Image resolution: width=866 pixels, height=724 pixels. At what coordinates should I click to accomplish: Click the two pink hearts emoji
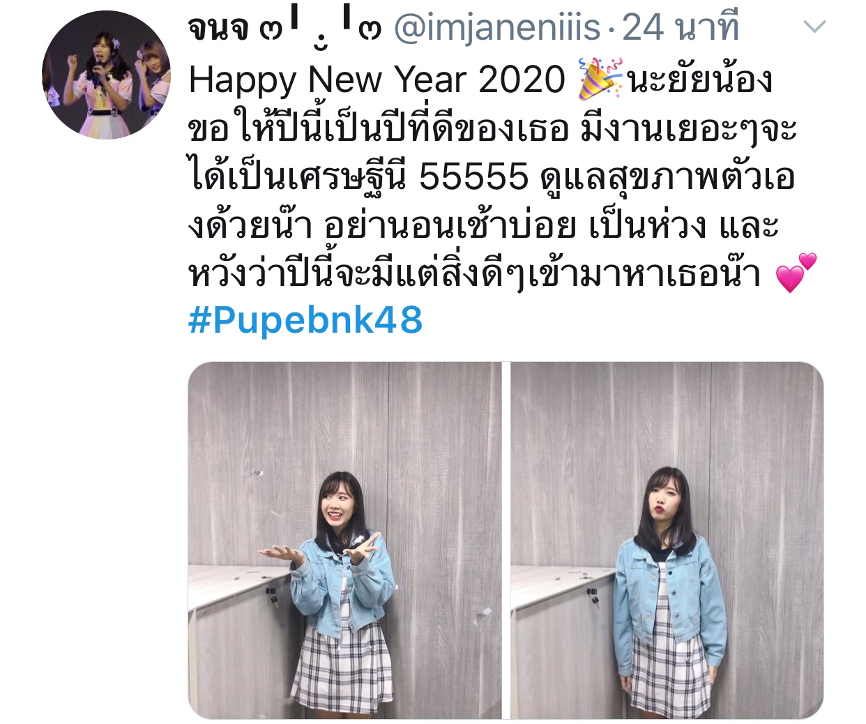[x=796, y=273]
